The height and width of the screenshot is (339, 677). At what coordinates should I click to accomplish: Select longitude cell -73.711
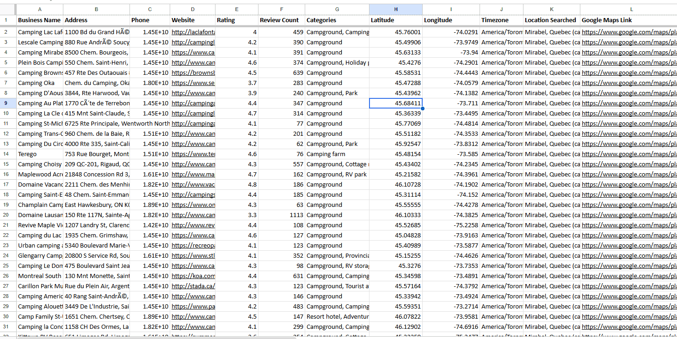pos(451,103)
